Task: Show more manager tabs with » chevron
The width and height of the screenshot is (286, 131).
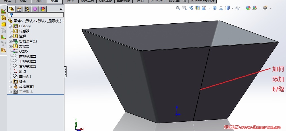Action: click(61, 9)
